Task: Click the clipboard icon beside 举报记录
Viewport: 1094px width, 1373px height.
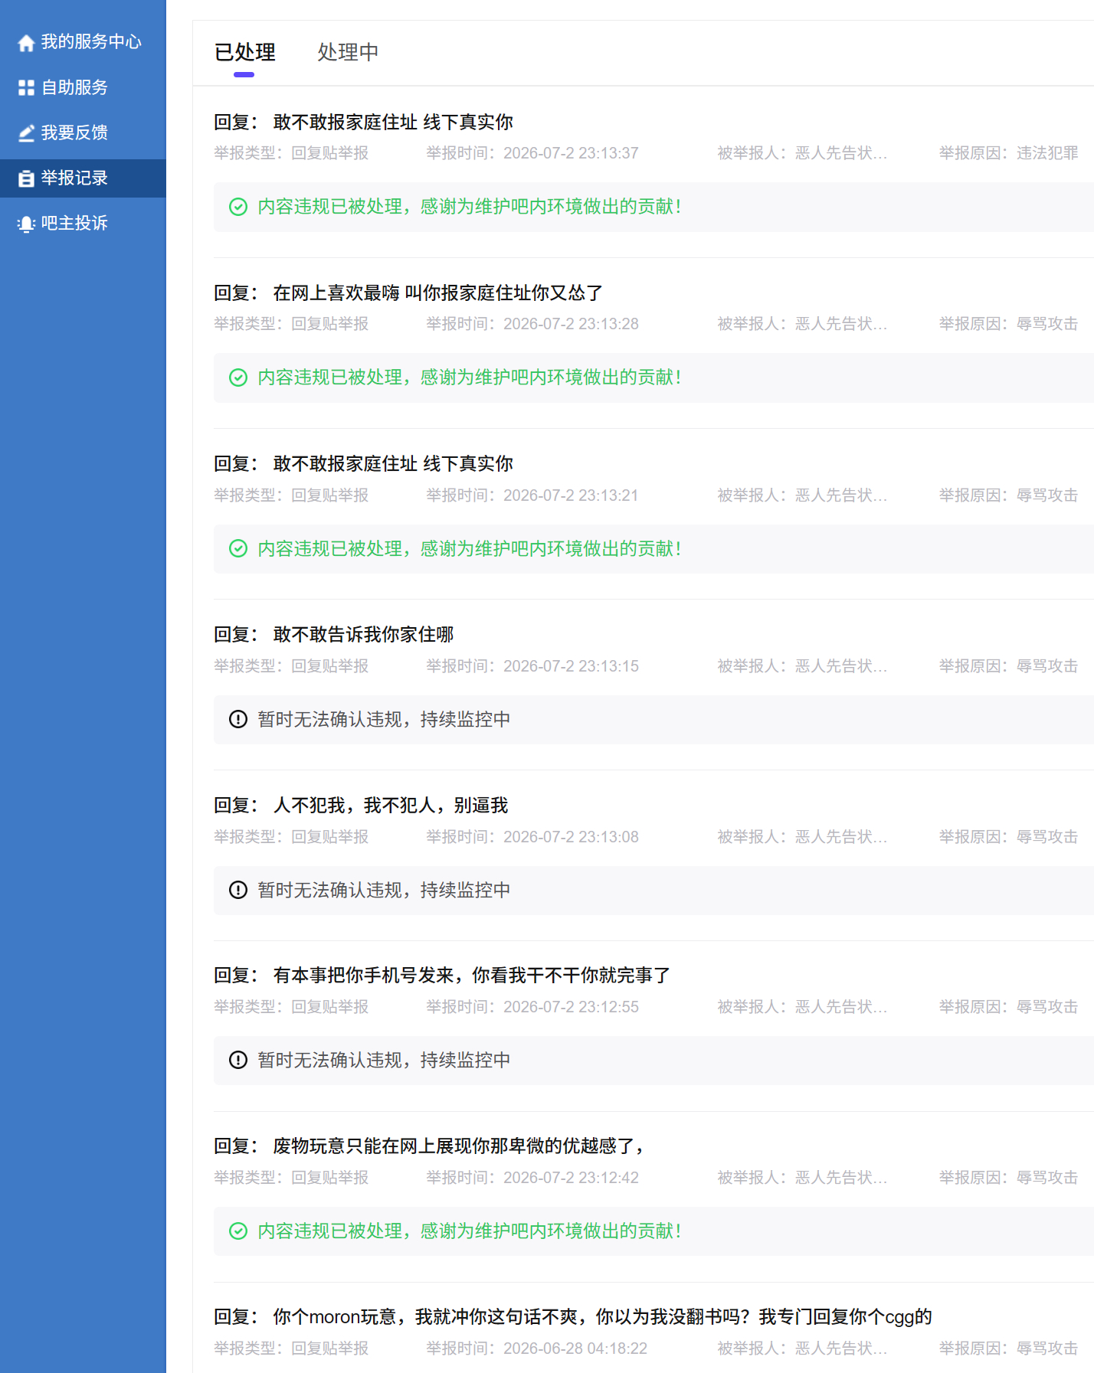Action: pos(26,178)
